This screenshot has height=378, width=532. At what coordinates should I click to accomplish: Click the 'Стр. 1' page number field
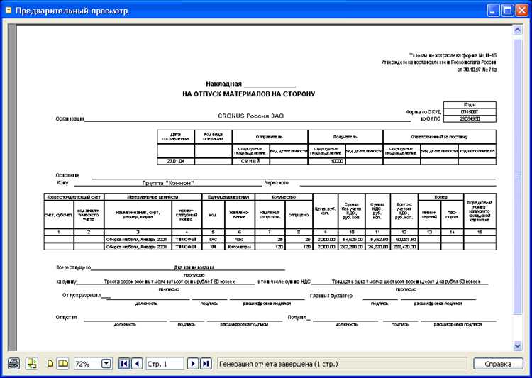tap(165, 364)
